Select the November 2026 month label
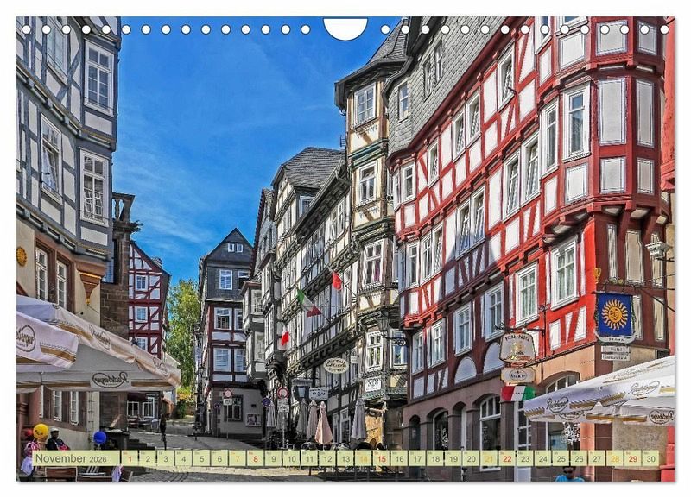The height and width of the screenshot is (498, 691). click(x=76, y=458)
